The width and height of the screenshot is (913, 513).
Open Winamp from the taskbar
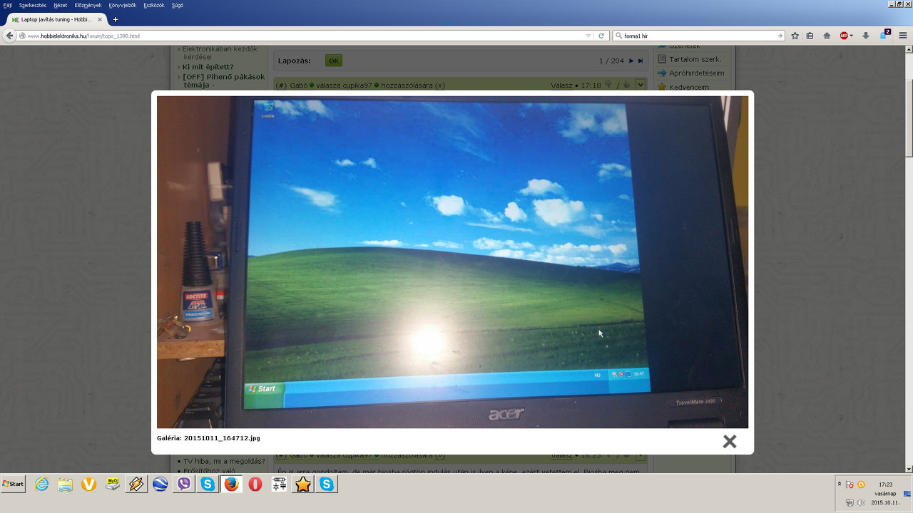point(136,484)
